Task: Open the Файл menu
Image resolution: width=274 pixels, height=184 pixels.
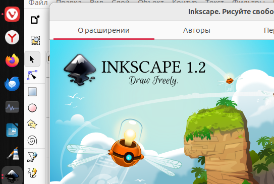Action: pyautogui.click(x=38, y=3)
